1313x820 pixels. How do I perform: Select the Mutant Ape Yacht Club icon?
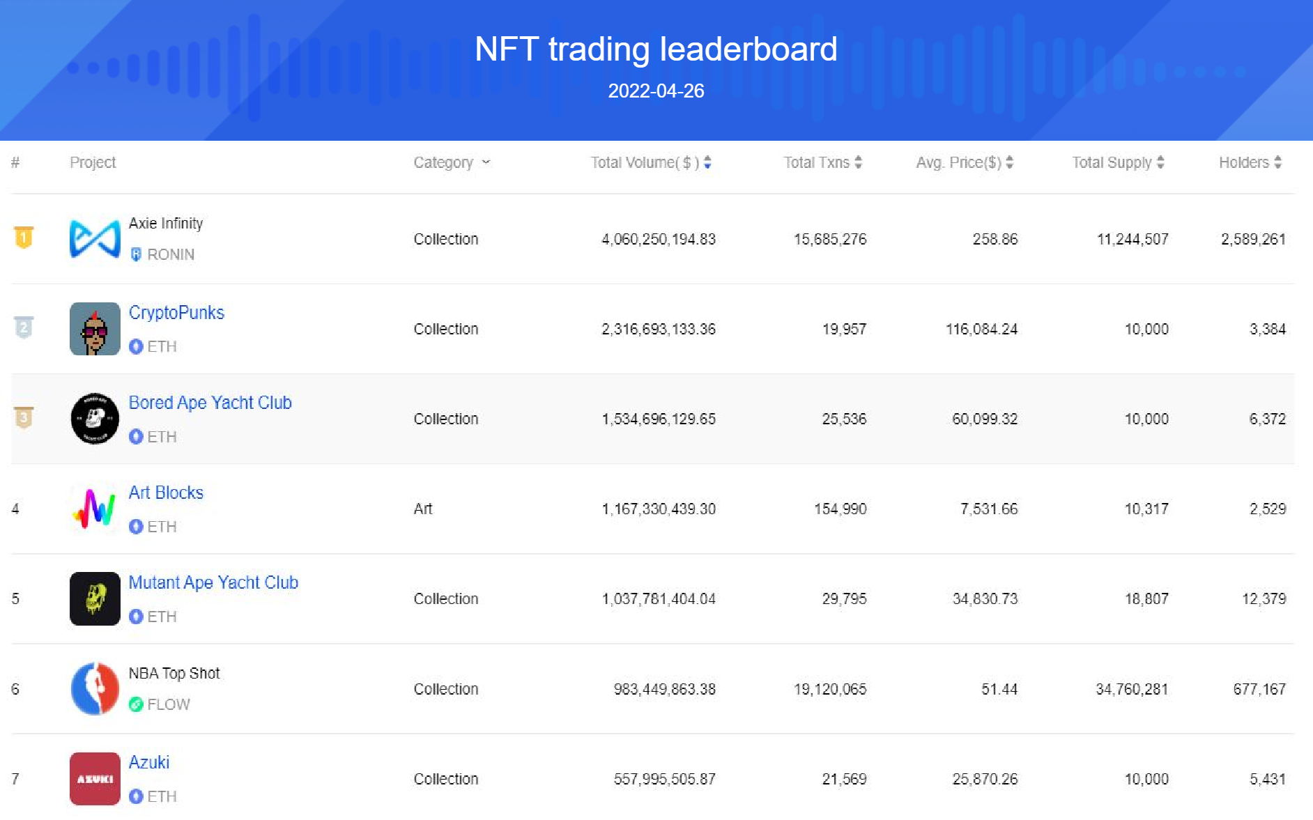point(95,598)
